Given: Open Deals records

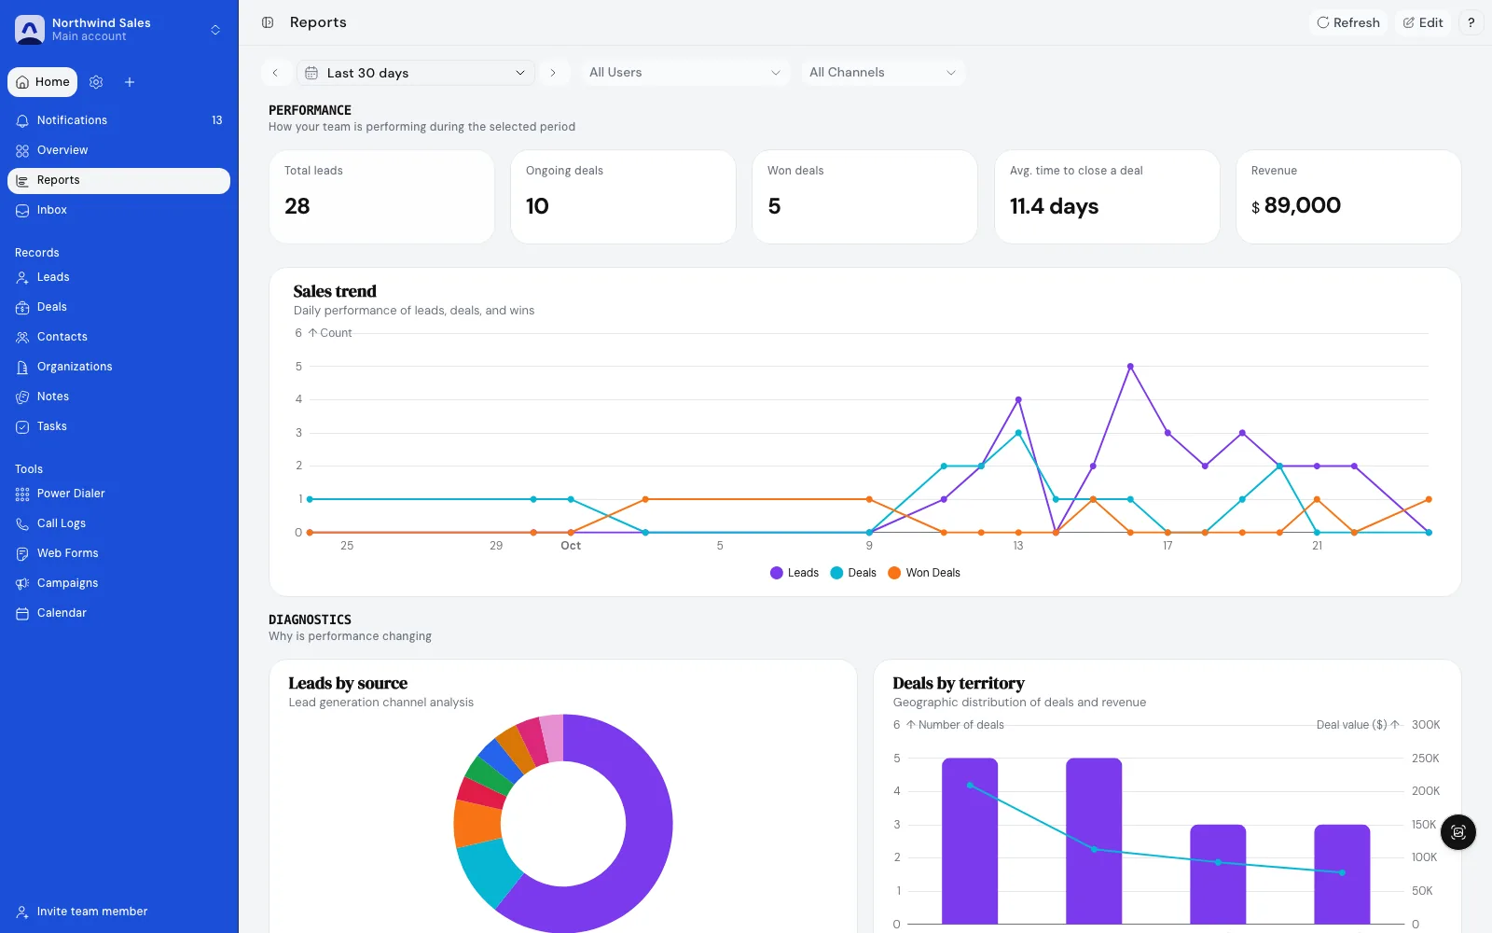Looking at the screenshot, I should pyautogui.click(x=118, y=307).
